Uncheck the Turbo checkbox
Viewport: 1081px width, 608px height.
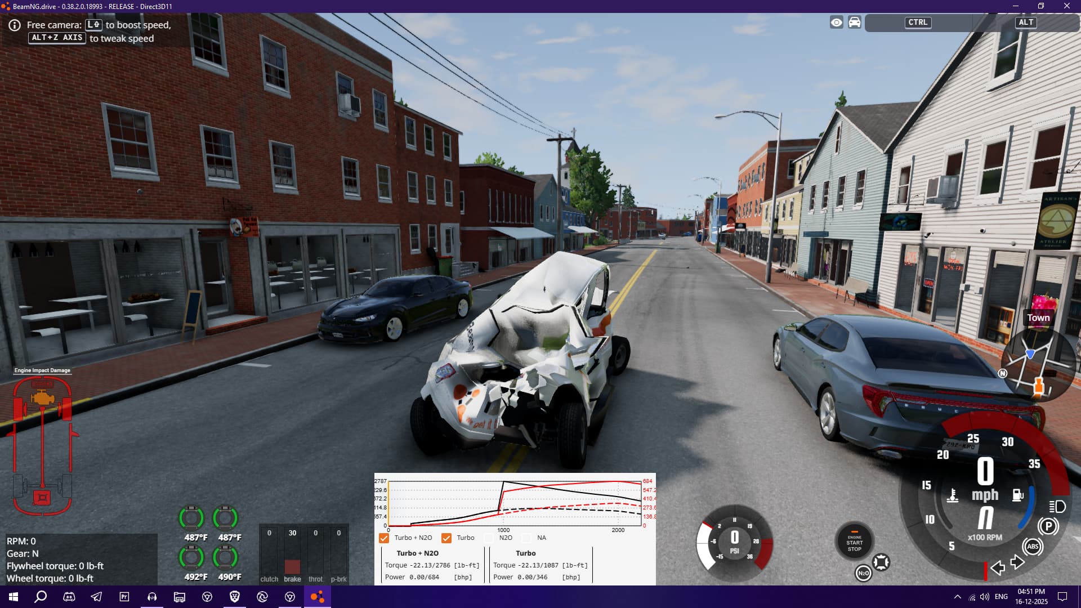tap(446, 538)
